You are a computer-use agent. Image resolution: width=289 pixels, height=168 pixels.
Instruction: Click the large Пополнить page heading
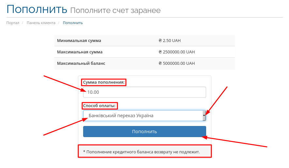click(37, 9)
